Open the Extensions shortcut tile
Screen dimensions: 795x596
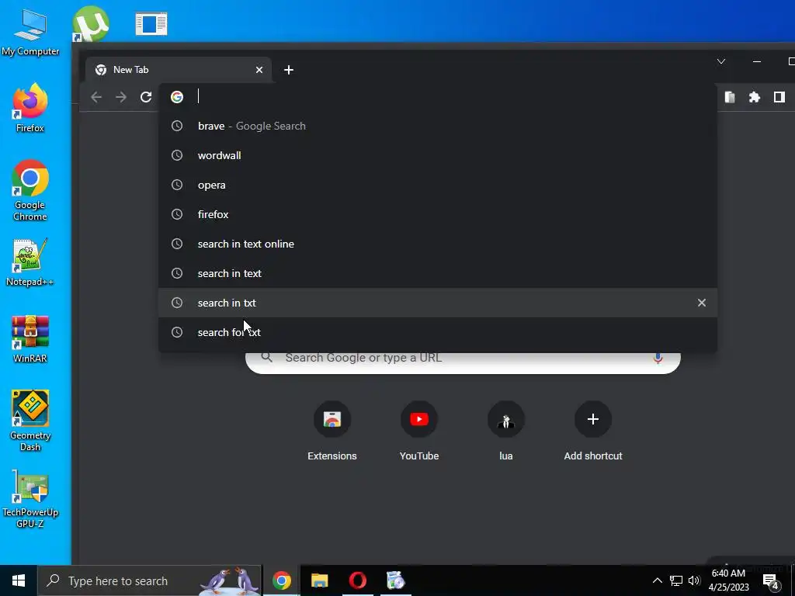point(332,431)
